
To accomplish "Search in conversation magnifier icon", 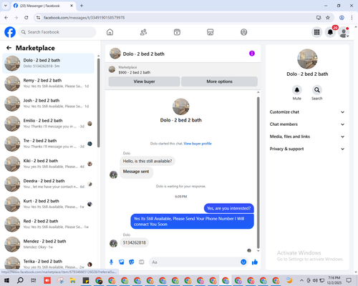I will point(317,90).
